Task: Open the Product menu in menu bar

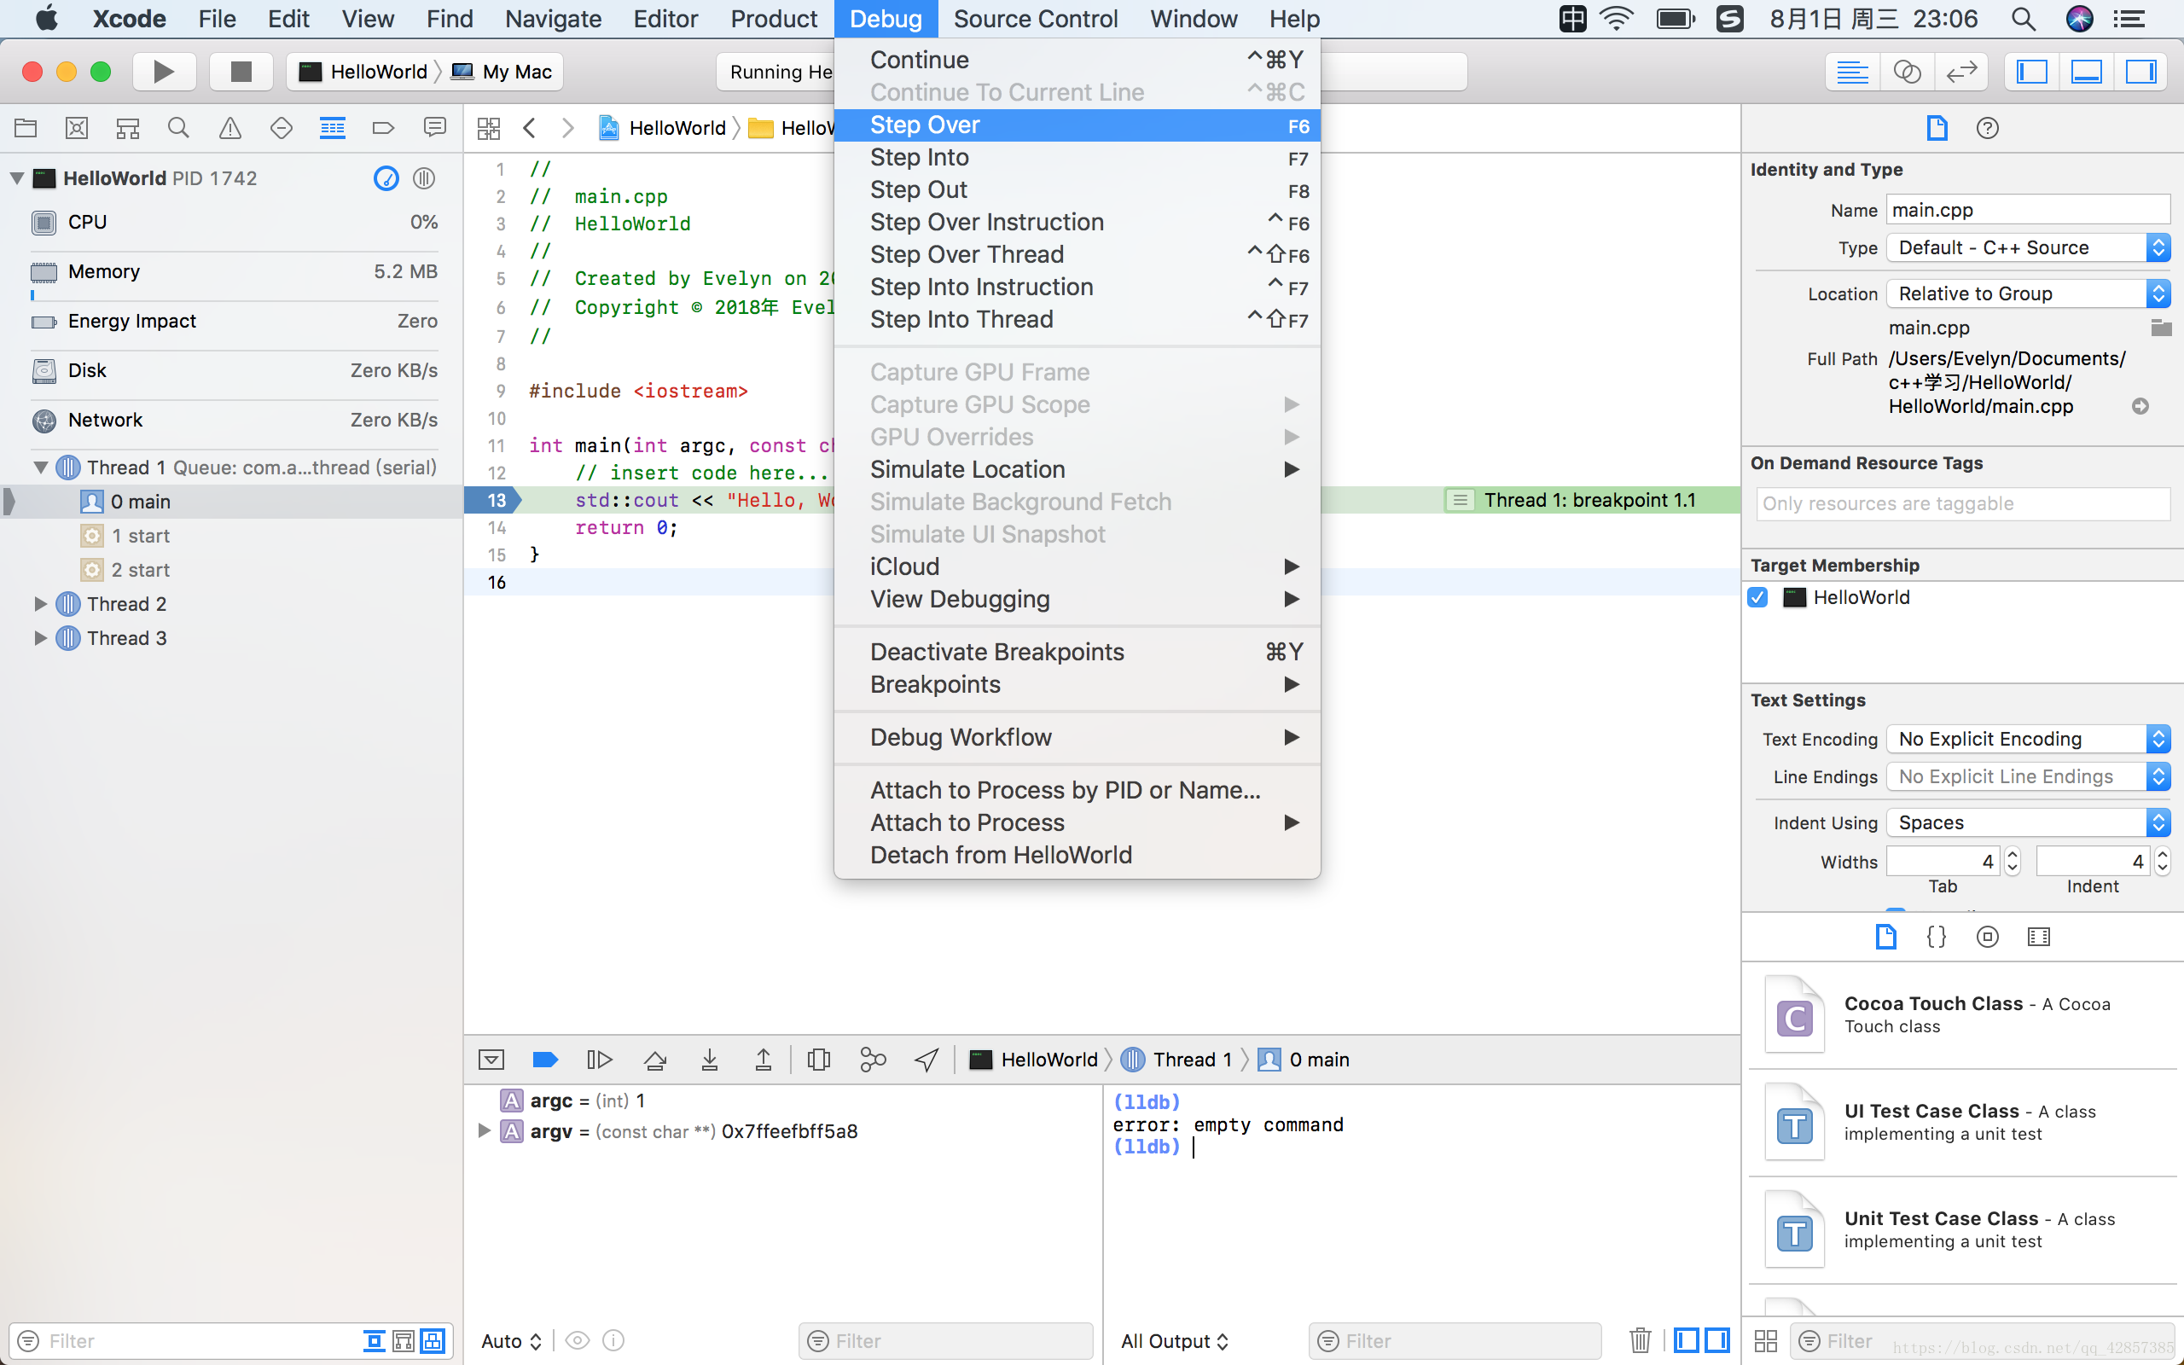Action: [774, 19]
